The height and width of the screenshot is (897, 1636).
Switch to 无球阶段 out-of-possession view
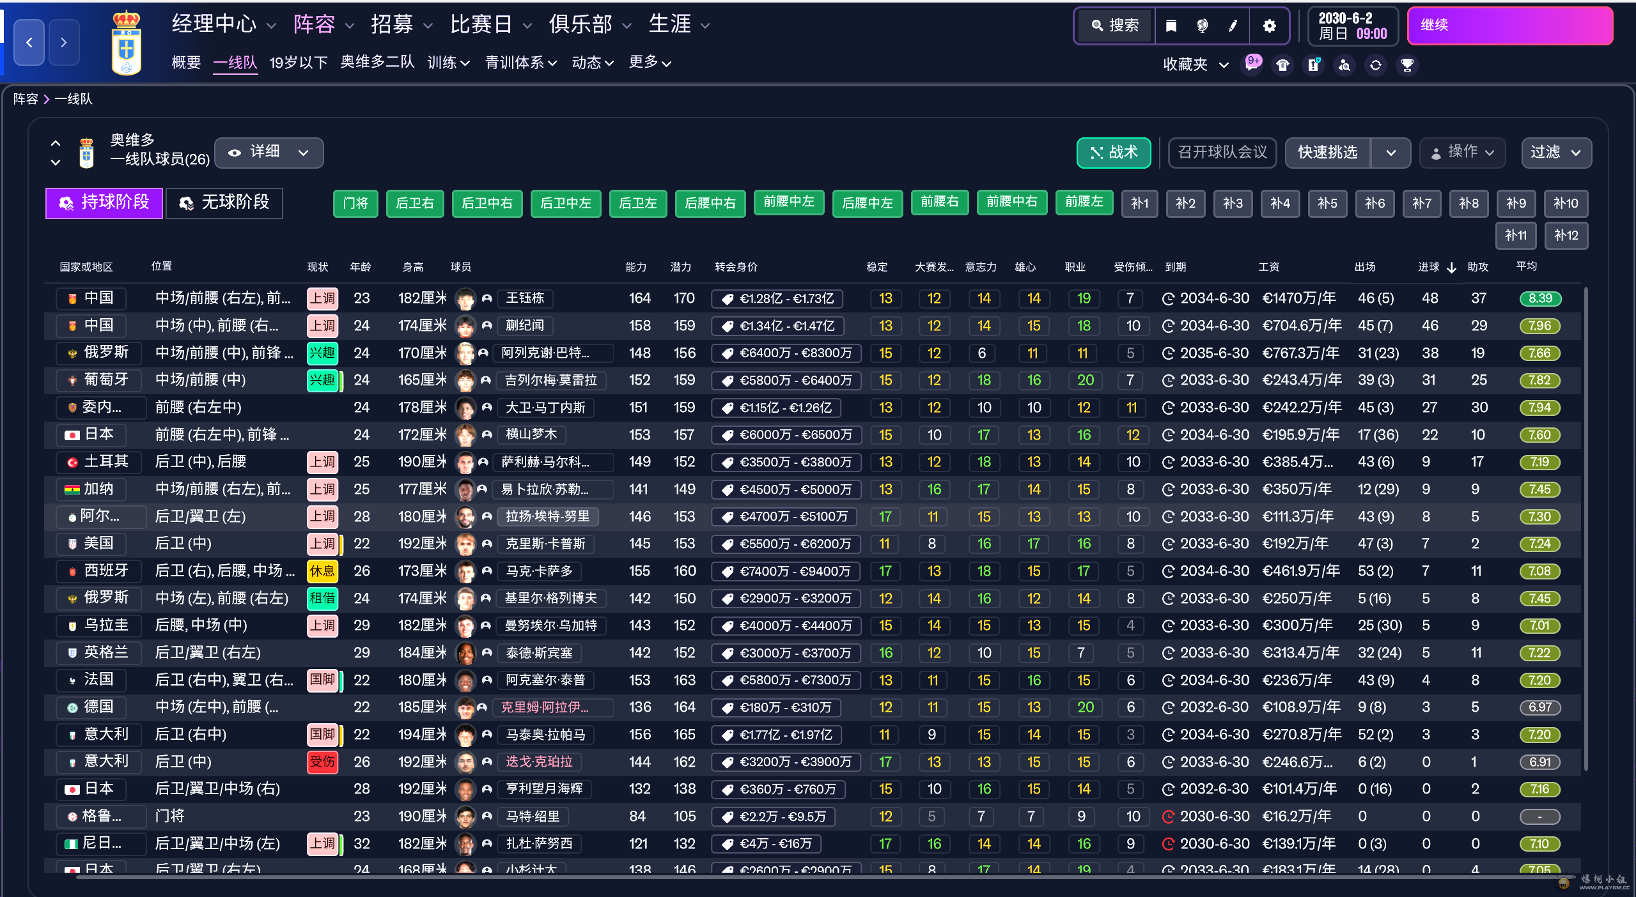pos(224,203)
